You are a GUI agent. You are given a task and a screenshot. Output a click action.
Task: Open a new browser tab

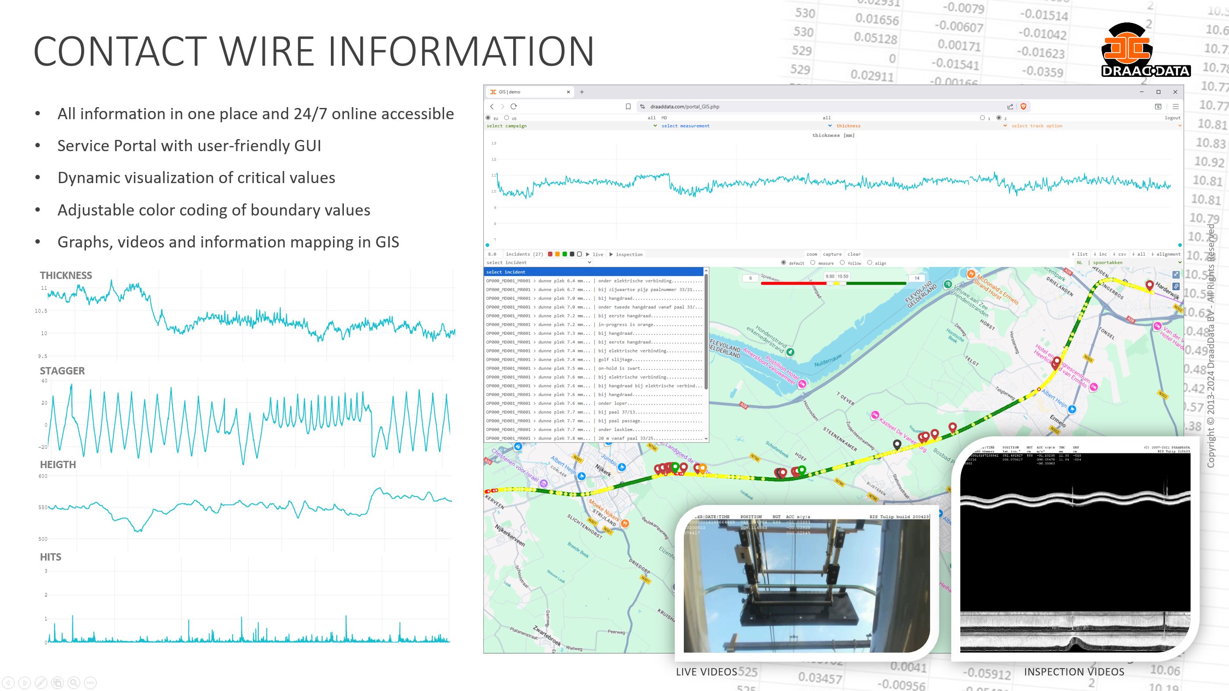point(581,92)
